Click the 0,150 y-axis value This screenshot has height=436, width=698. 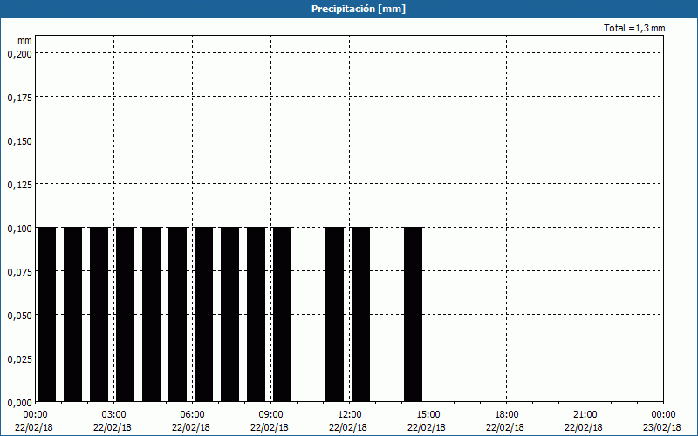tap(19, 141)
